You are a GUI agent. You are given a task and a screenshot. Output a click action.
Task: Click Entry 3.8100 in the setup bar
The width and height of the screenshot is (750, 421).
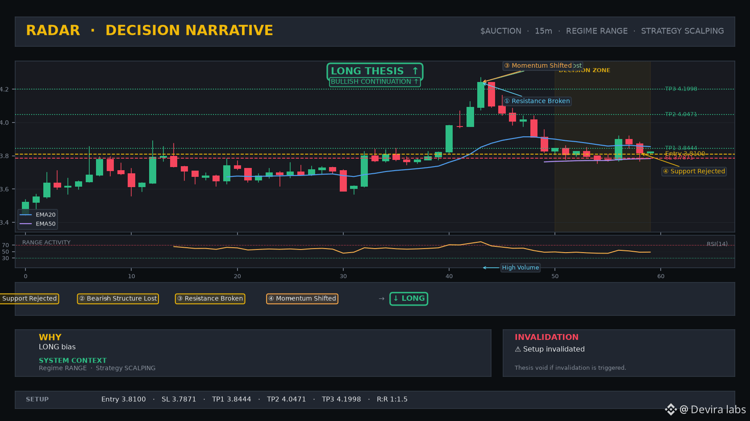point(123,399)
